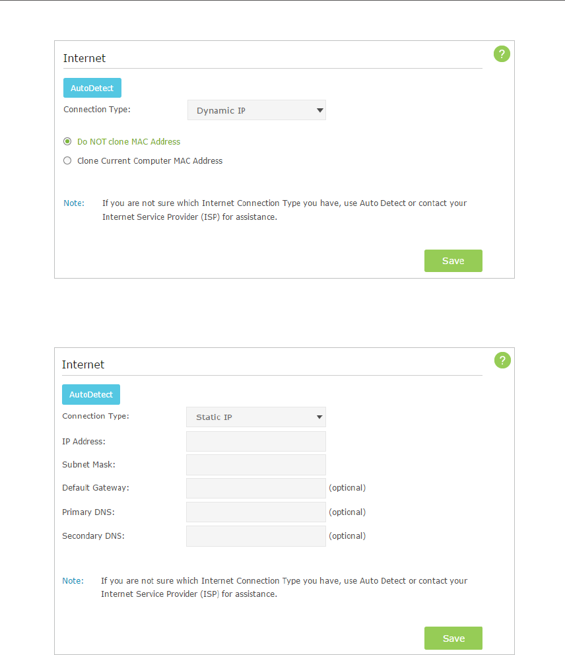565x655 pixels.
Task: Click the dropdown arrow beside Dynamic IP
Action: [x=320, y=111]
